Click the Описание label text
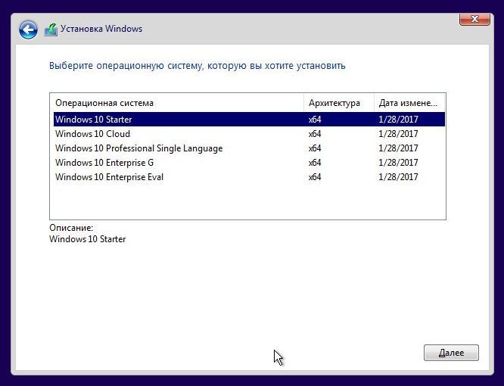 pyautogui.click(x=71, y=227)
